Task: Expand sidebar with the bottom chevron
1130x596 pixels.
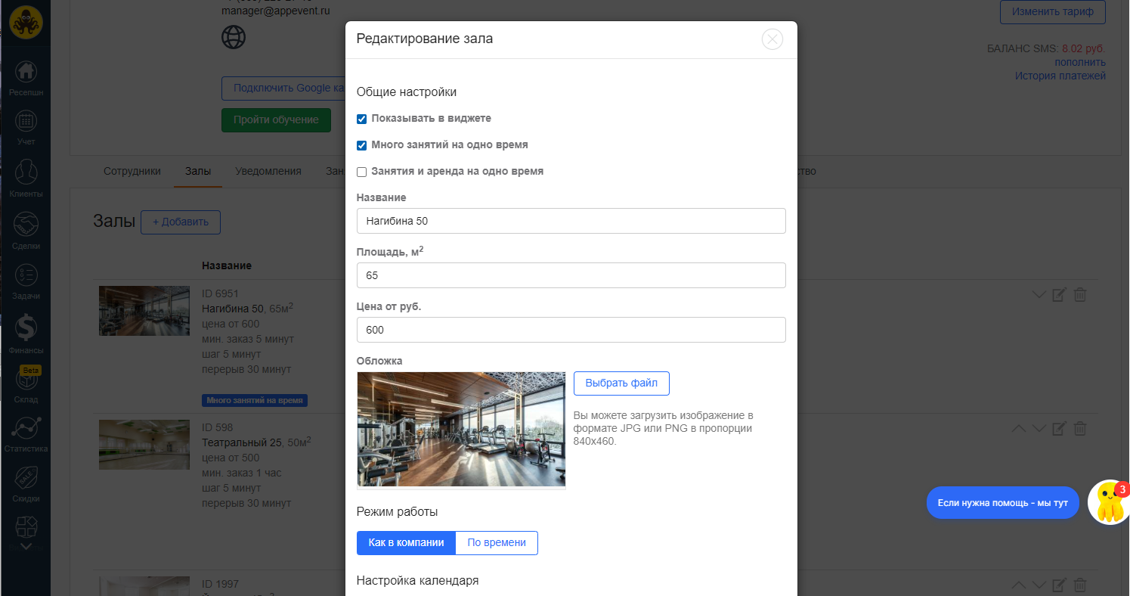Action: 26,546
